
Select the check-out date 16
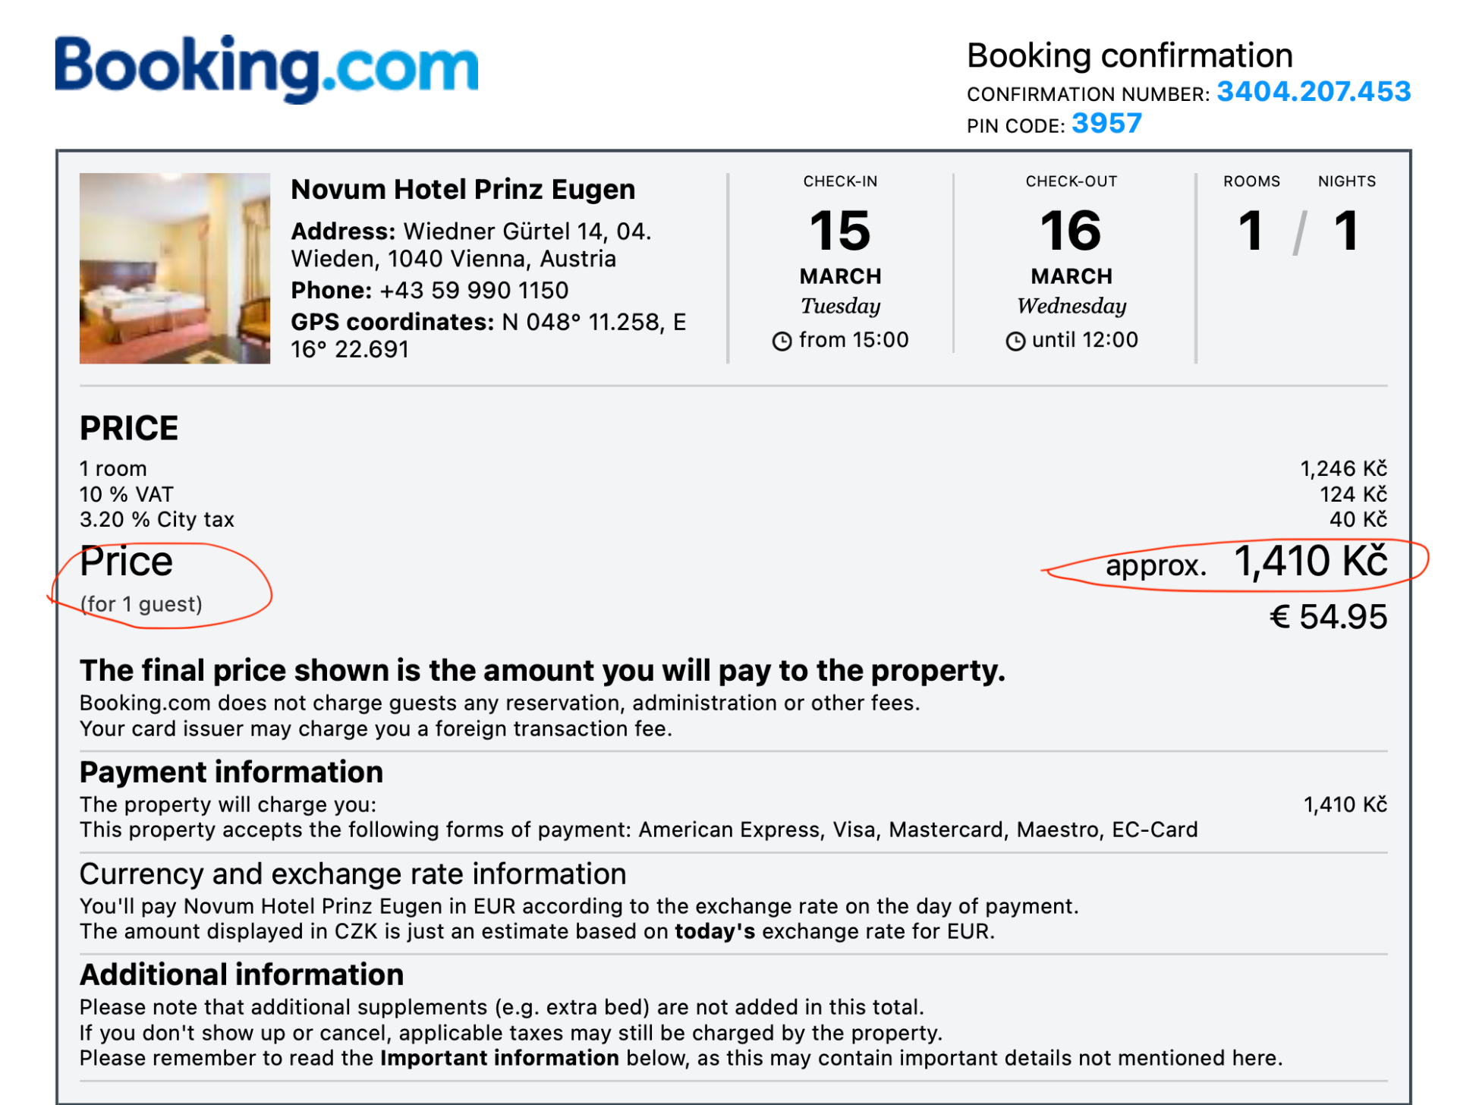(x=1071, y=231)
